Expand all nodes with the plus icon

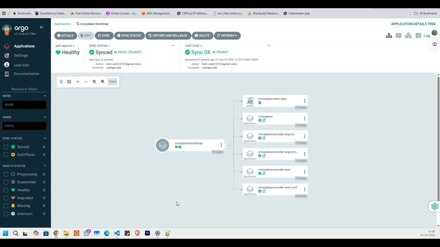78,82
